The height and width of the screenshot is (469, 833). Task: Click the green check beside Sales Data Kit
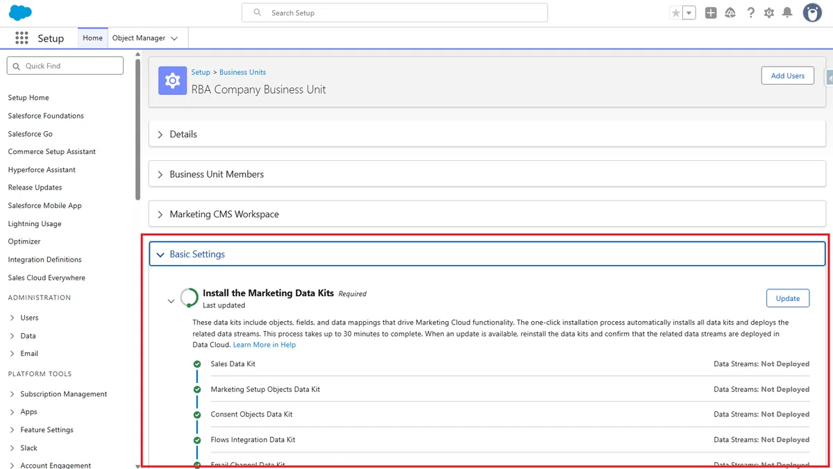click(197, 364)
